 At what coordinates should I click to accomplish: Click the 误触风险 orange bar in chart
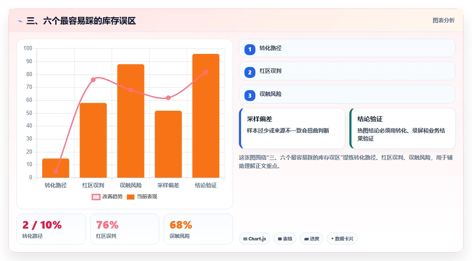coord(131,121)
